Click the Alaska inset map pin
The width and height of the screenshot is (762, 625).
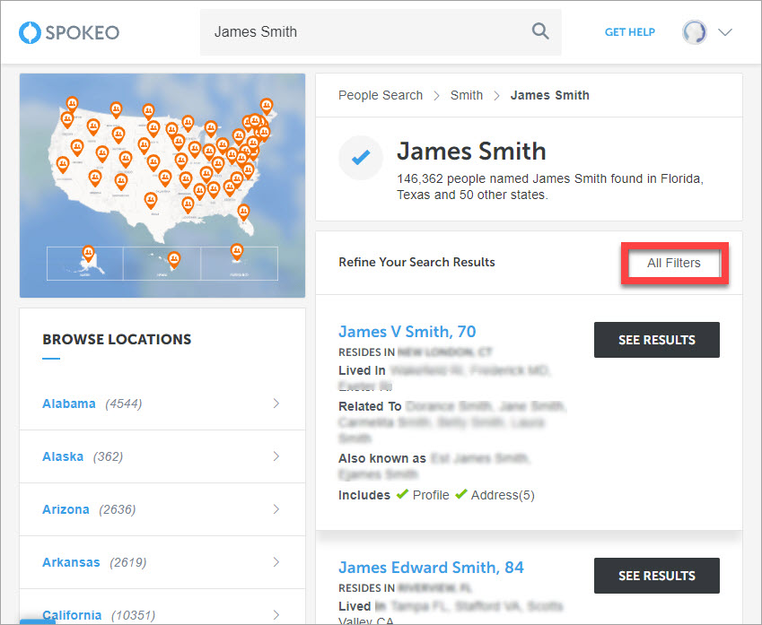pos(88,254)
